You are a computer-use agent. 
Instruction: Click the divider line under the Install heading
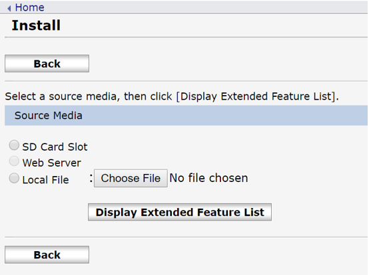pos(186,37)
